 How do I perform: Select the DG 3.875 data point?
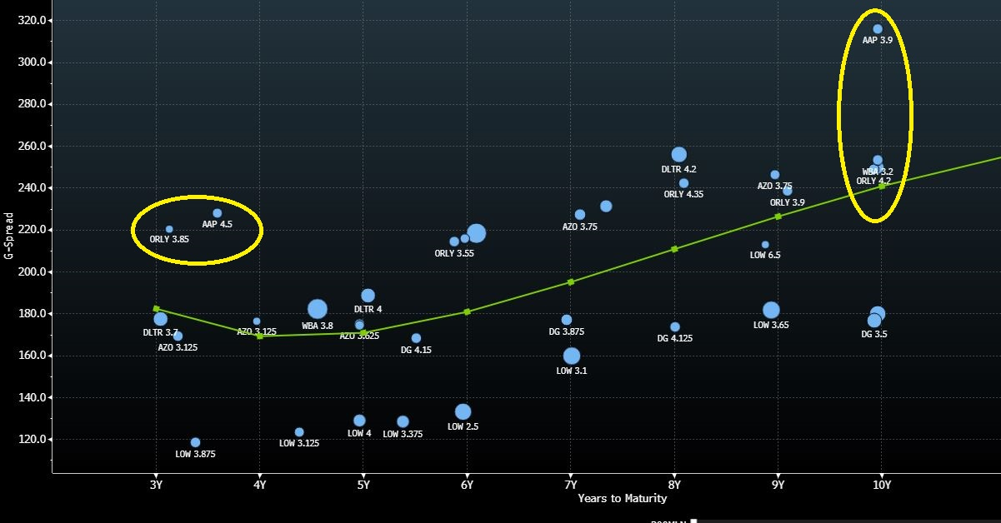coord(567,320)
